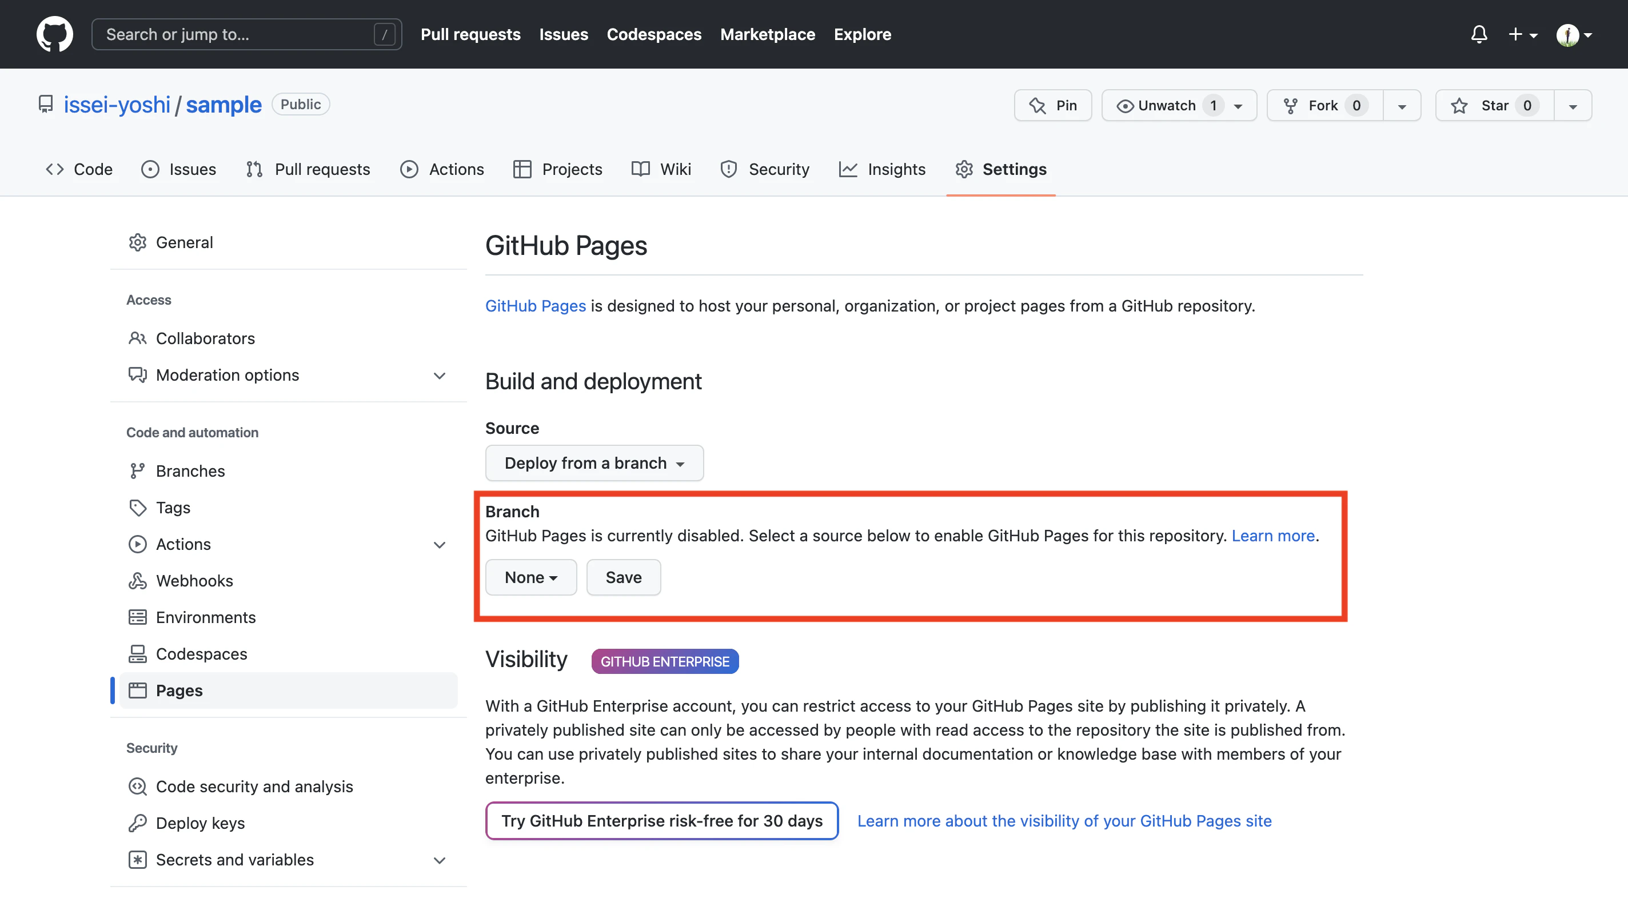
Task: Click the GitHub Octocat logo
Action: coord(54,34)
